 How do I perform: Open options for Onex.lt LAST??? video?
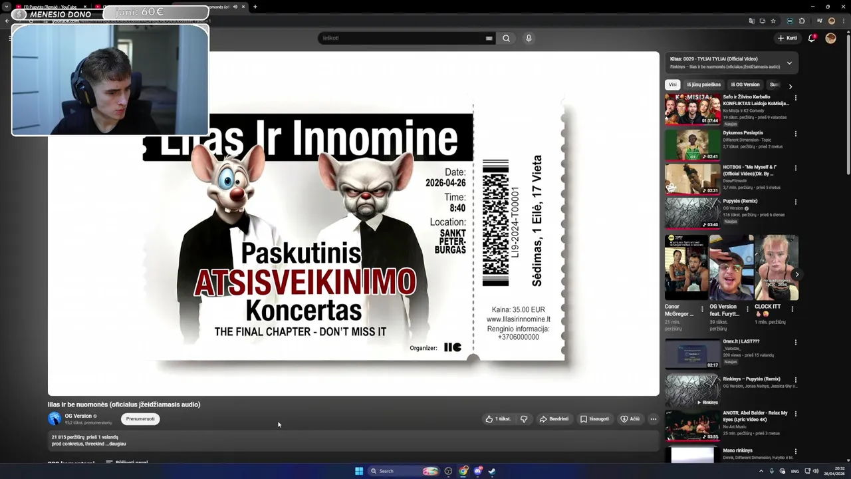795,343
